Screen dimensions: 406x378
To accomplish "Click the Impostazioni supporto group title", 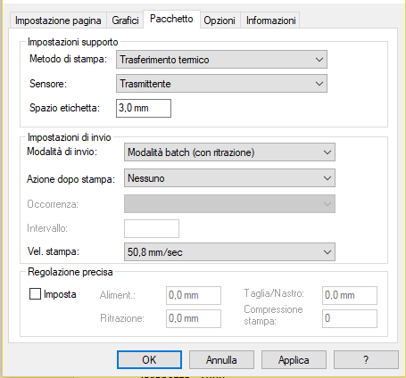I will [x=73, y=42].
